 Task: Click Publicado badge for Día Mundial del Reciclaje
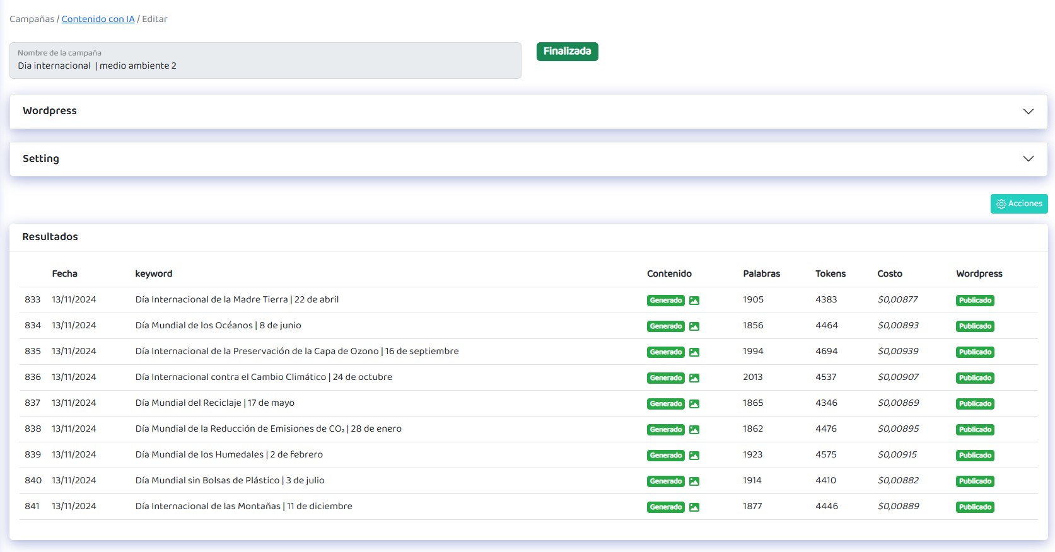tap(975, 404)
